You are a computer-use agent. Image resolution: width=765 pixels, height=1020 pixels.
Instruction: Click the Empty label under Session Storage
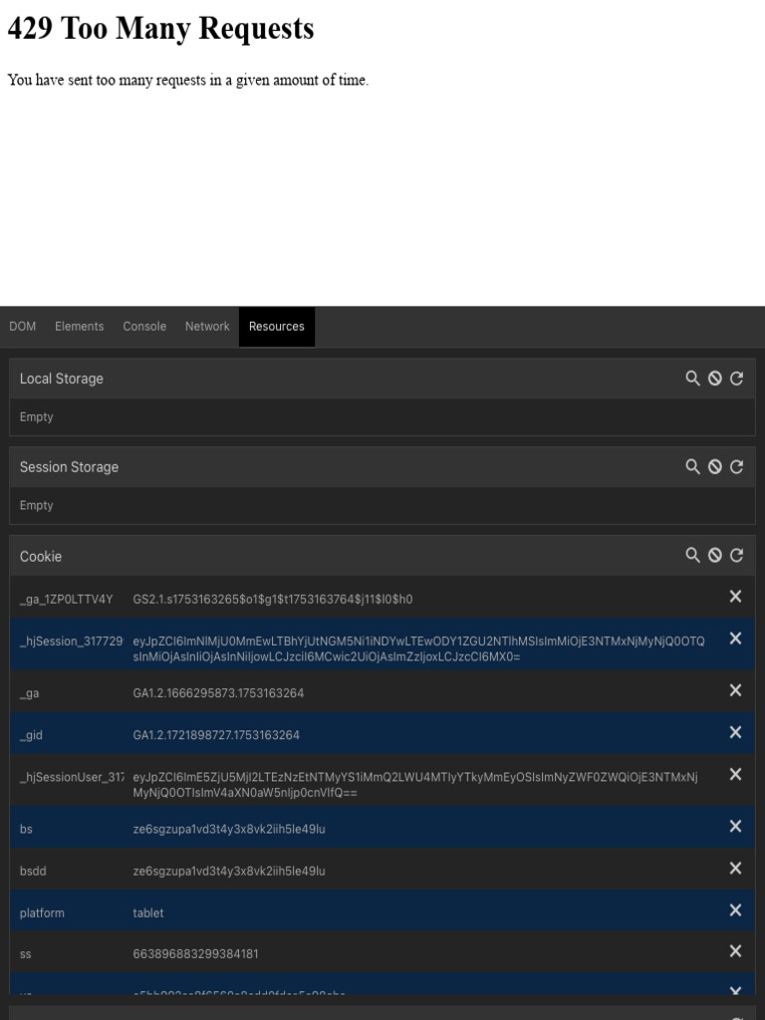pos(37,505)
